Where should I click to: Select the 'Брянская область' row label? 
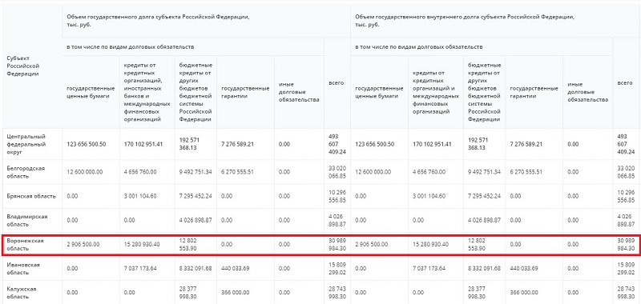point(31,196)
